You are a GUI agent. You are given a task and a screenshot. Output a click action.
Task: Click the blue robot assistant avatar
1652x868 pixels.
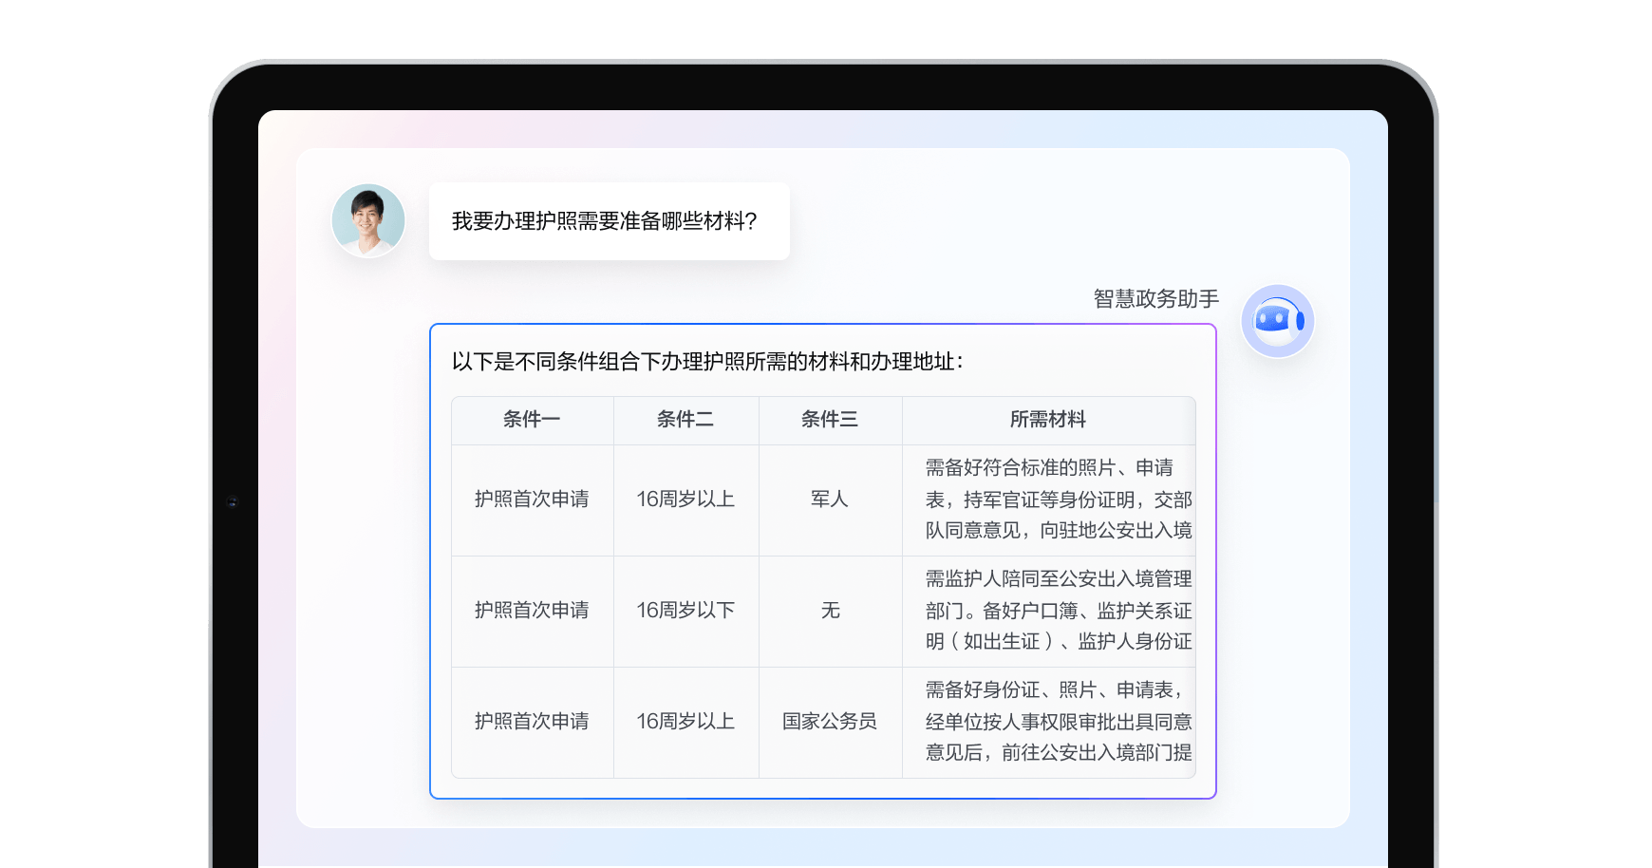(x=1278, y=321)
